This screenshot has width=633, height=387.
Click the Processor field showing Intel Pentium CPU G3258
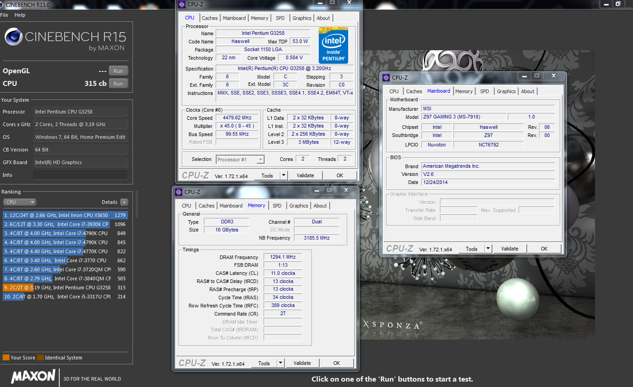[x=80, y=112]
